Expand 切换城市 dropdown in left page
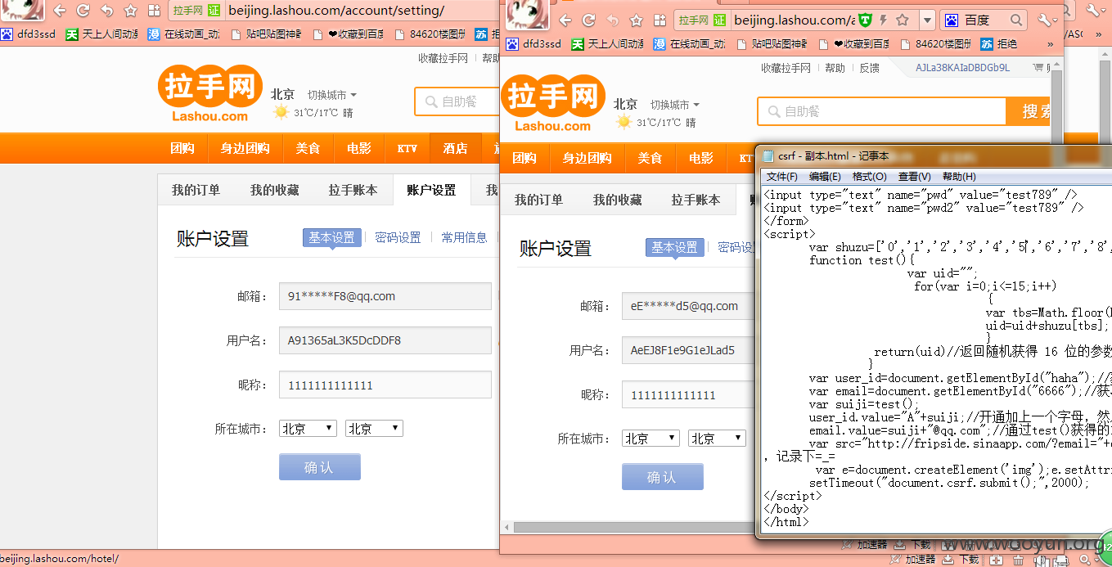The width and height of the screenshot is (1112, 567). (331, 95)
